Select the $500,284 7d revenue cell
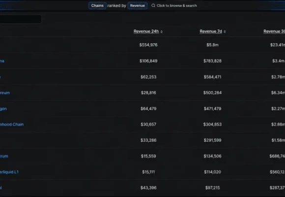Image resolution: width=285 pixels, height=197 pixels. pyautogui.click(x=212, y=93)
